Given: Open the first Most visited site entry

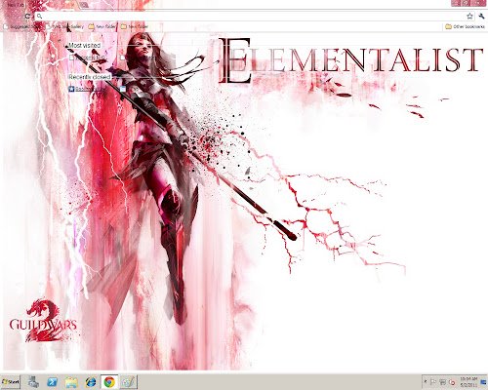Looking at the screenshot, I should pos(88,58).
